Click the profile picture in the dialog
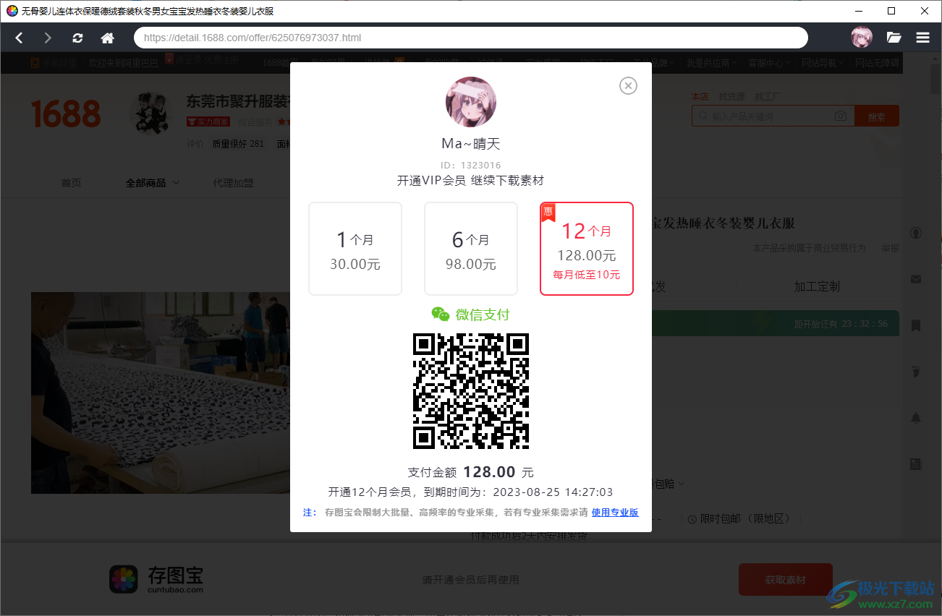Screen dimensions: 942x616 (471, 101)
